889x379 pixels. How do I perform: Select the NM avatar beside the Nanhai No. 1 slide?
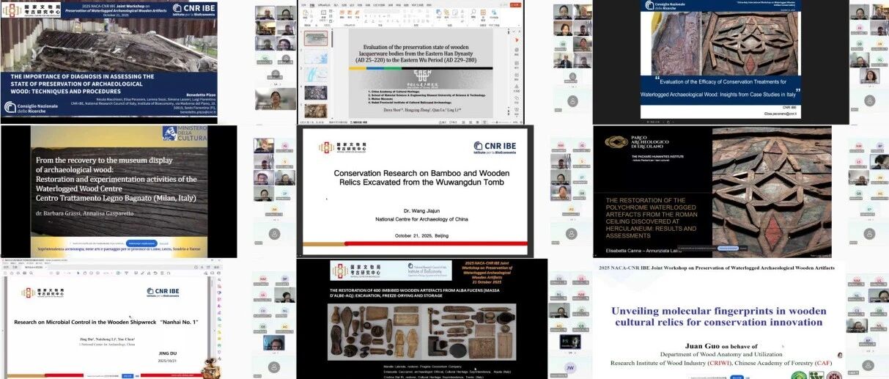tap(262, 279)
